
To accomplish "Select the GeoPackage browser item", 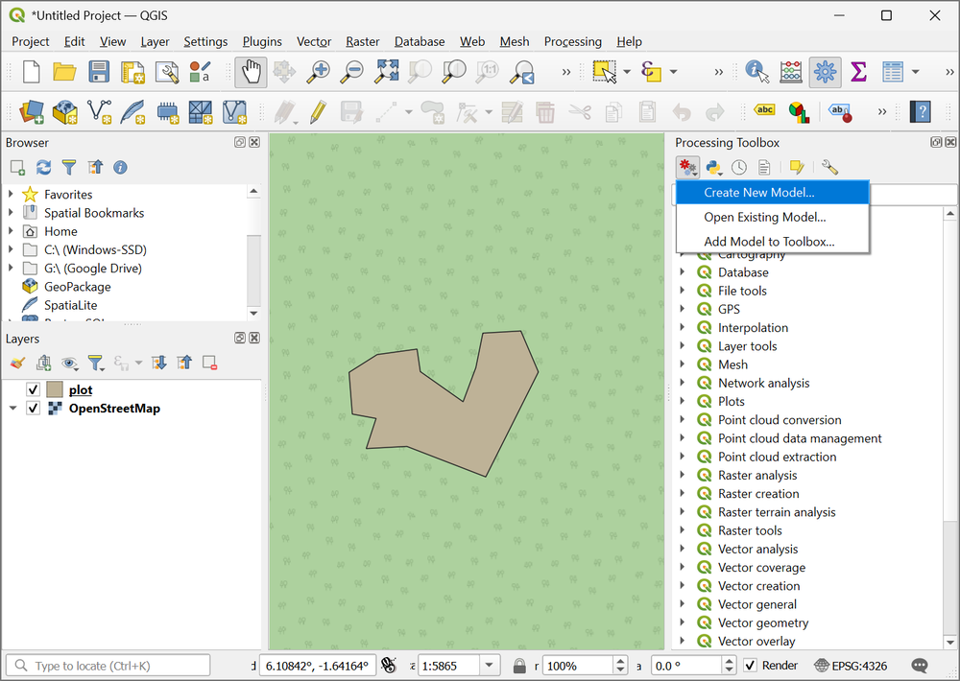I will [x=77, y=287].
